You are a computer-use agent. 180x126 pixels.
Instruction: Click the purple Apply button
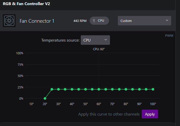150,114
